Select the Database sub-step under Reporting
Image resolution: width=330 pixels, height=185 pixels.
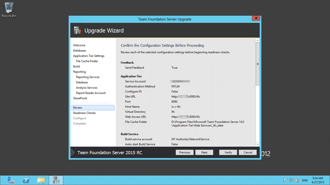coord(82,83)
